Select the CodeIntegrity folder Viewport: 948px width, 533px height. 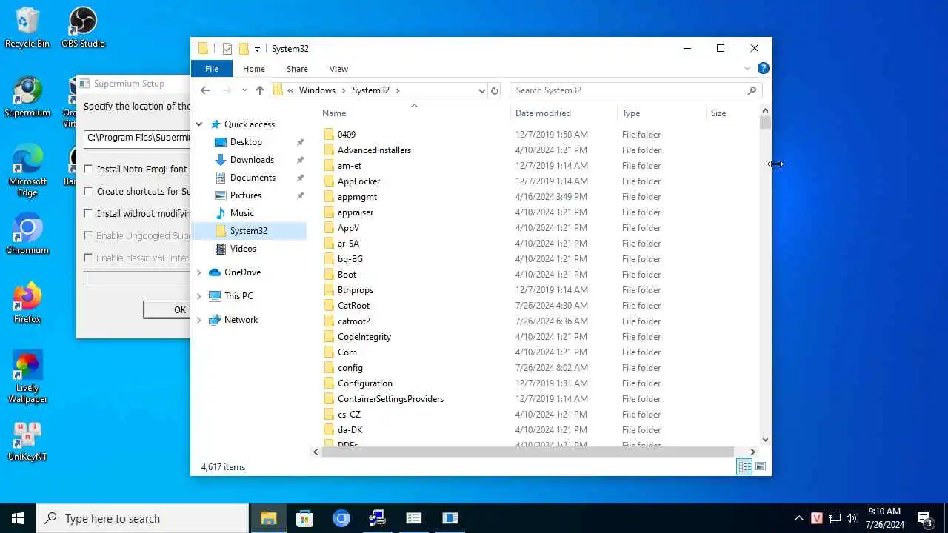pyautogui.click(x=364, y=337)
